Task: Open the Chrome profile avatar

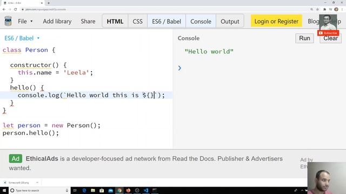Action: tap(336, 9)
